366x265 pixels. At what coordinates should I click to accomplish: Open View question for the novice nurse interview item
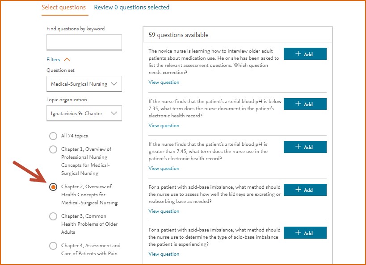164,82
